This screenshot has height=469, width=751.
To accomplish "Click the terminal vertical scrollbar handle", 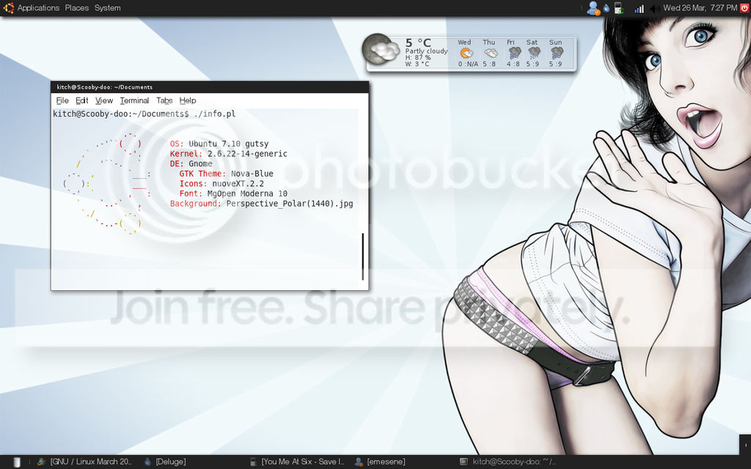I will 363,256.
